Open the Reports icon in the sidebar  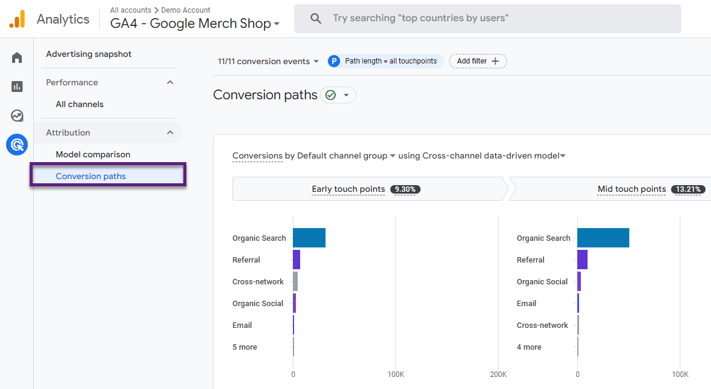point(16,86)
